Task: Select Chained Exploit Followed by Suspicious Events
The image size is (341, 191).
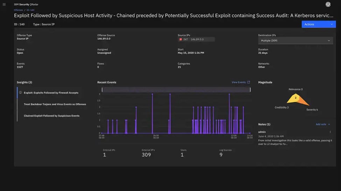Action: click(51, 116)
